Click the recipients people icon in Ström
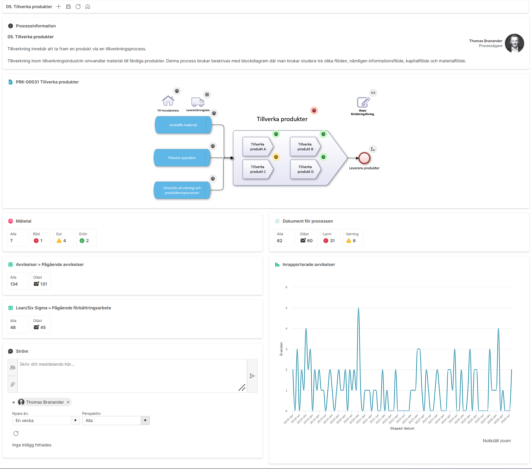Viewport: 532px width, 469px height. coord(13,367)
